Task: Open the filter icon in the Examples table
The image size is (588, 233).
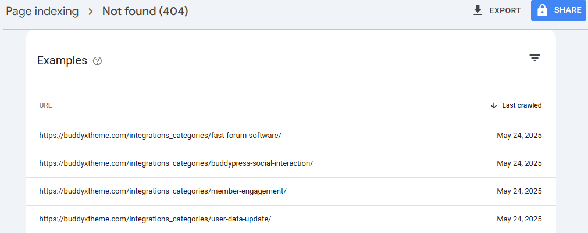Action: [x=534, y=58]
